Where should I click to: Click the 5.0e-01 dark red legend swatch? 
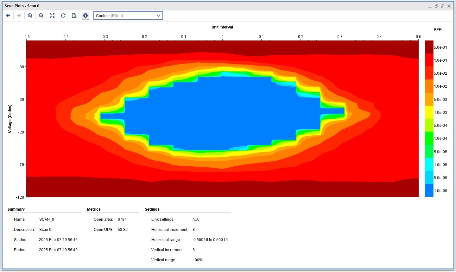[x=429, y=47]
